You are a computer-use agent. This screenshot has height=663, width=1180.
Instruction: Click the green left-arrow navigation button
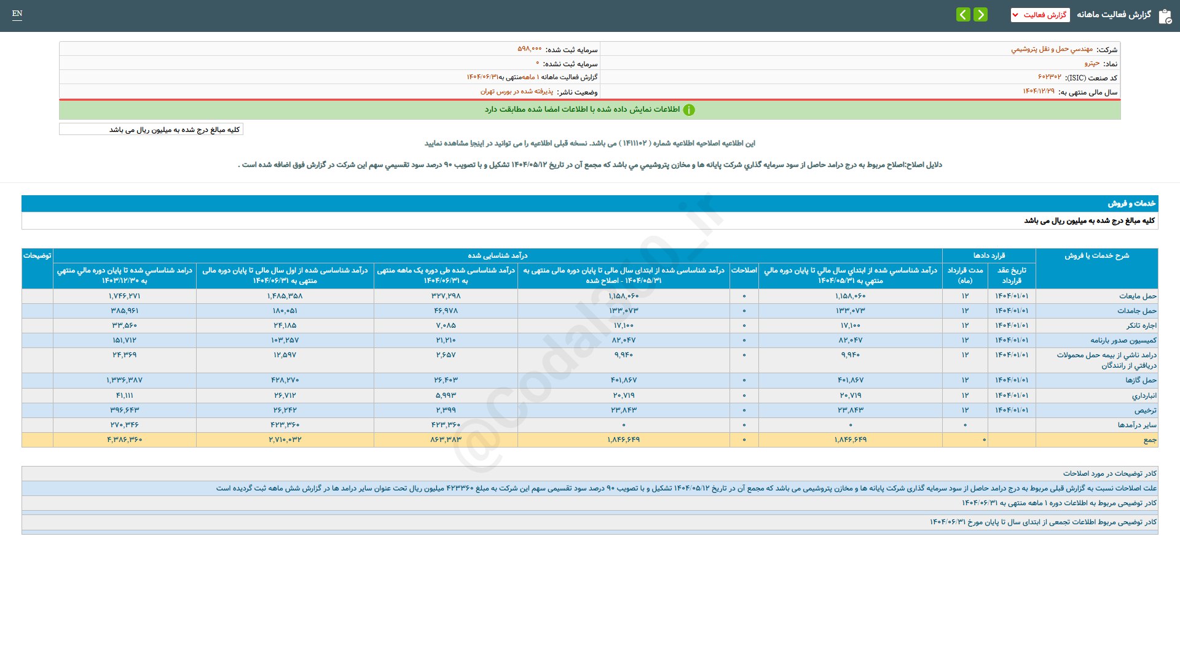click(x=963, y=14)
